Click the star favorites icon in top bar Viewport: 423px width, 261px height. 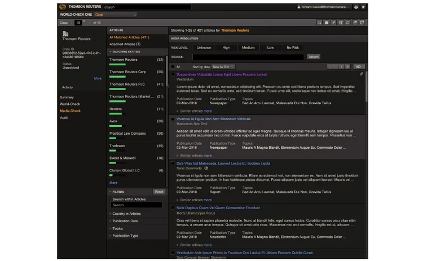(x=363, y=7)
